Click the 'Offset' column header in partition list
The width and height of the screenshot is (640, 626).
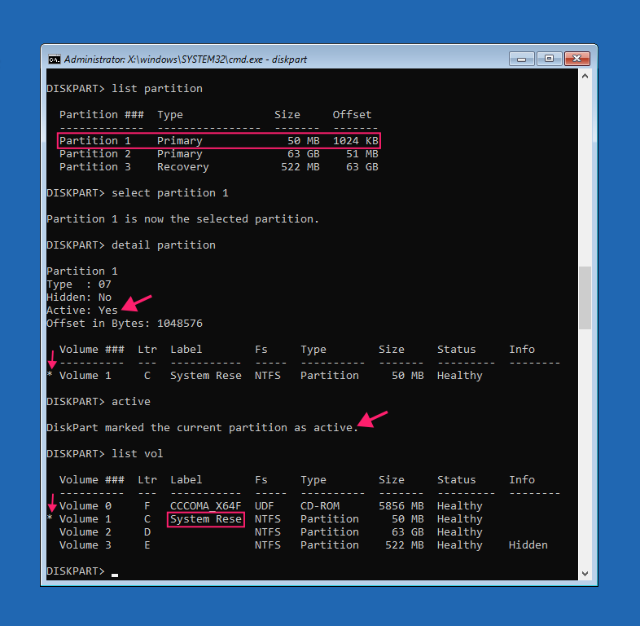tap(353, 115)
